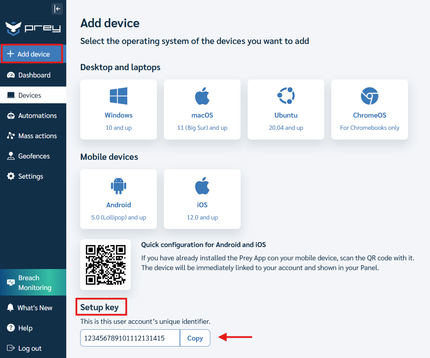Click the Apple logo on the iOS card
Screen dimensions: 430x358
point(202,186)
